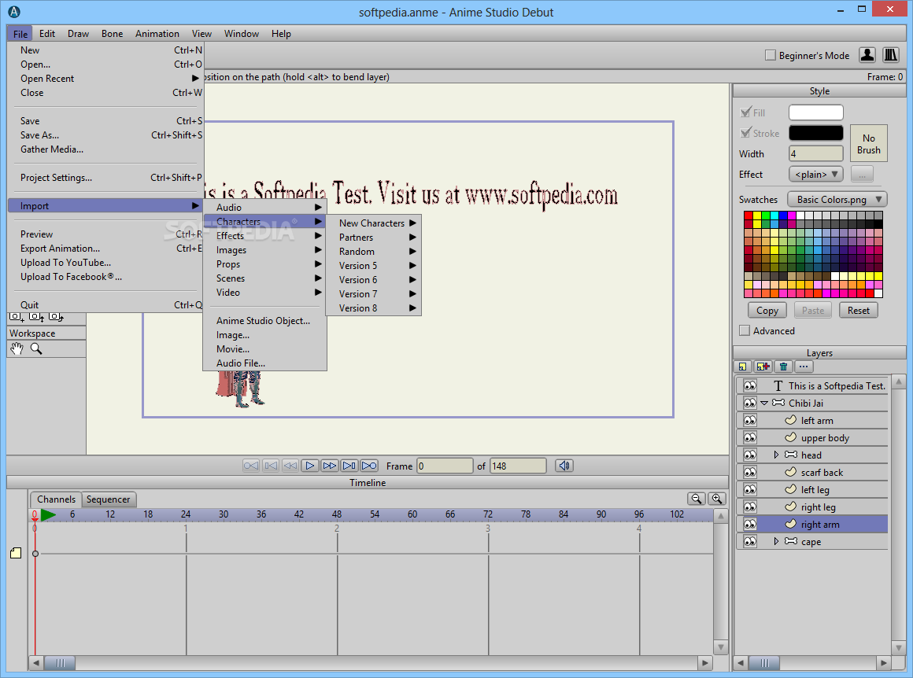Viewport: 913px width, 678px height.
Task: Zoom in the timeline
Action: [717, 499]
